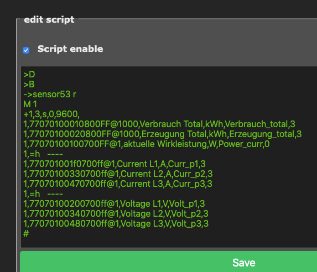Click the Erzeugung Total kWh line

(x=163, y=134)
